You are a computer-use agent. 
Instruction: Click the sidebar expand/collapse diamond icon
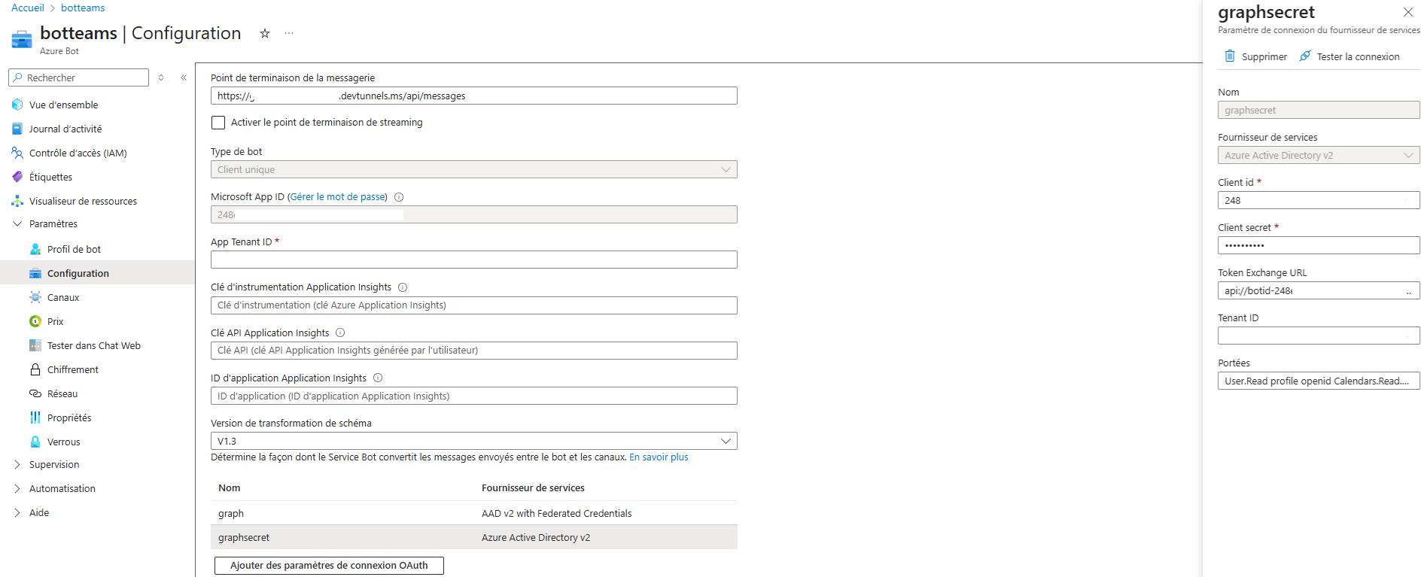pos(161,77)
